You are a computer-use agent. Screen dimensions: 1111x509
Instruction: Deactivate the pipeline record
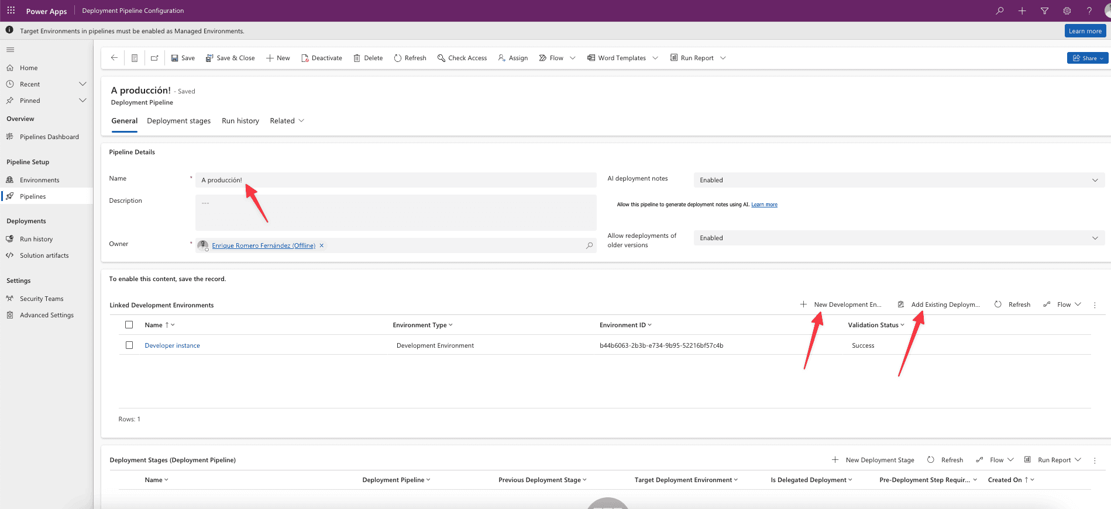[x=321, y=58]
